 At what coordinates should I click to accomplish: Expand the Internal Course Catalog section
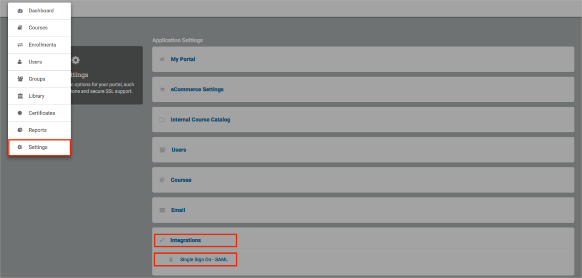tap(200, 120)
